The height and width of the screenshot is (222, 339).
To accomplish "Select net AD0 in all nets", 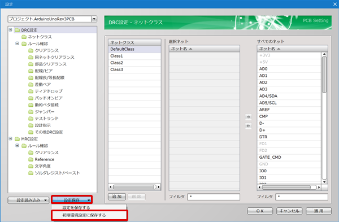I will (x=289, y=69).
